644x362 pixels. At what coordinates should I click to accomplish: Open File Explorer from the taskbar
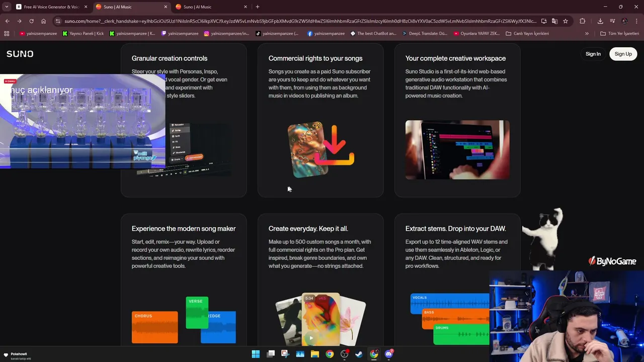click(315, 354)
